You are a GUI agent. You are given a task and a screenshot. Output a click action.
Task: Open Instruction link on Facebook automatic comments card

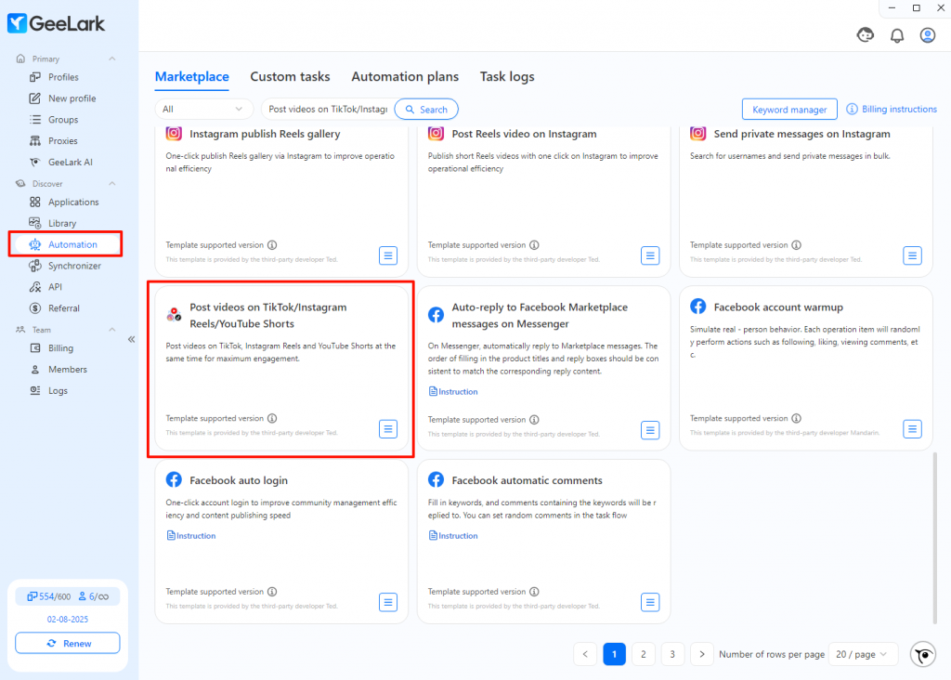(453, 536)
